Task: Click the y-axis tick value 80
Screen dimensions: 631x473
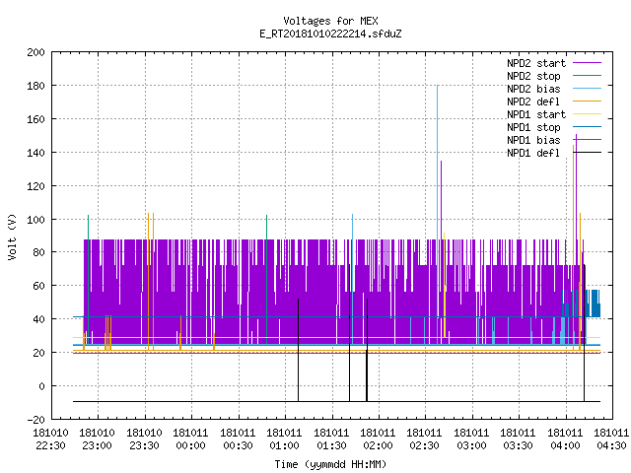Action: click(39, 252)
